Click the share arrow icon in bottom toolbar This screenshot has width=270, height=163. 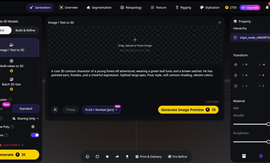click(117, 157)
